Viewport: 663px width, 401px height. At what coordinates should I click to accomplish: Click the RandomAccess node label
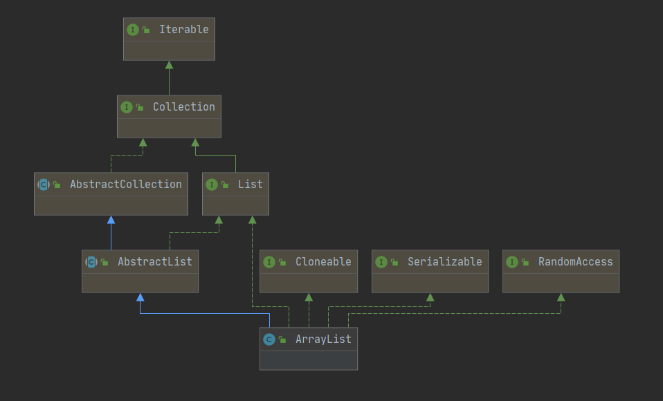pos(576,261)
